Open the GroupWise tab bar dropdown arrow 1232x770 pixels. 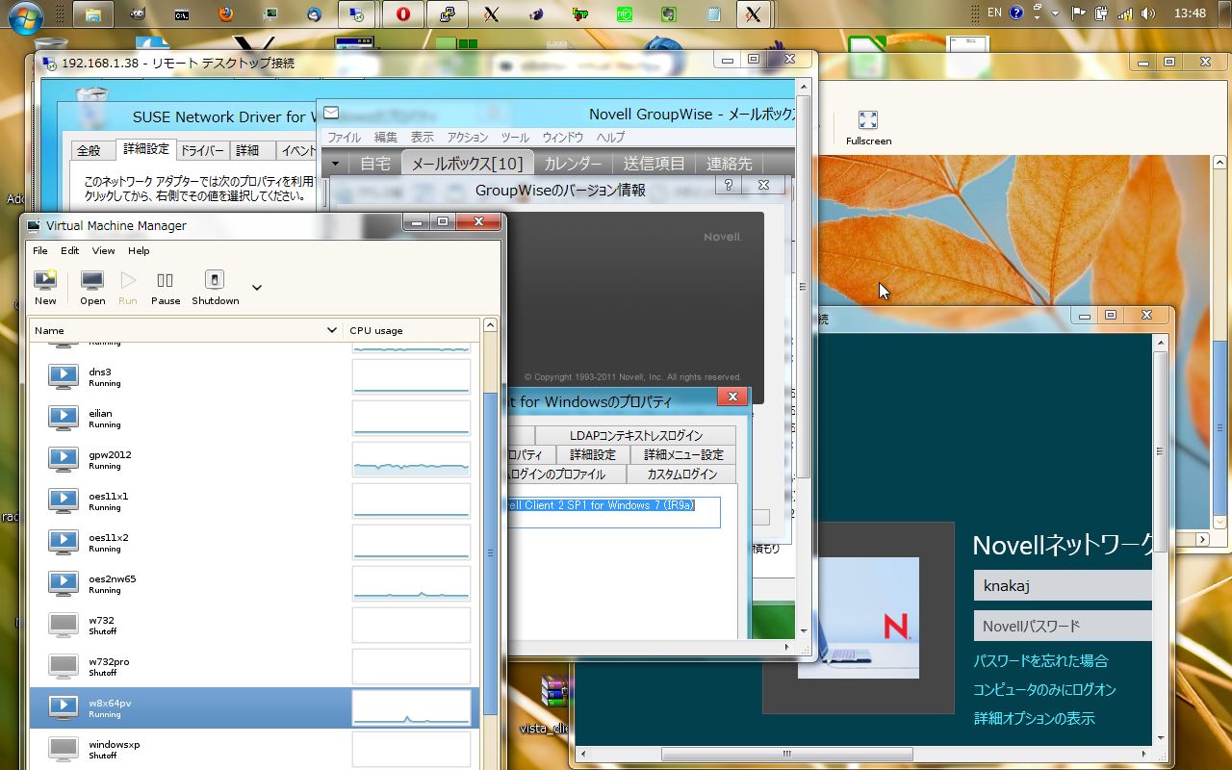coord(335,164)
